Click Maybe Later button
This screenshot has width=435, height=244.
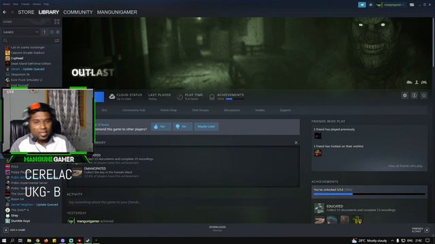click(x=206, y=127)
